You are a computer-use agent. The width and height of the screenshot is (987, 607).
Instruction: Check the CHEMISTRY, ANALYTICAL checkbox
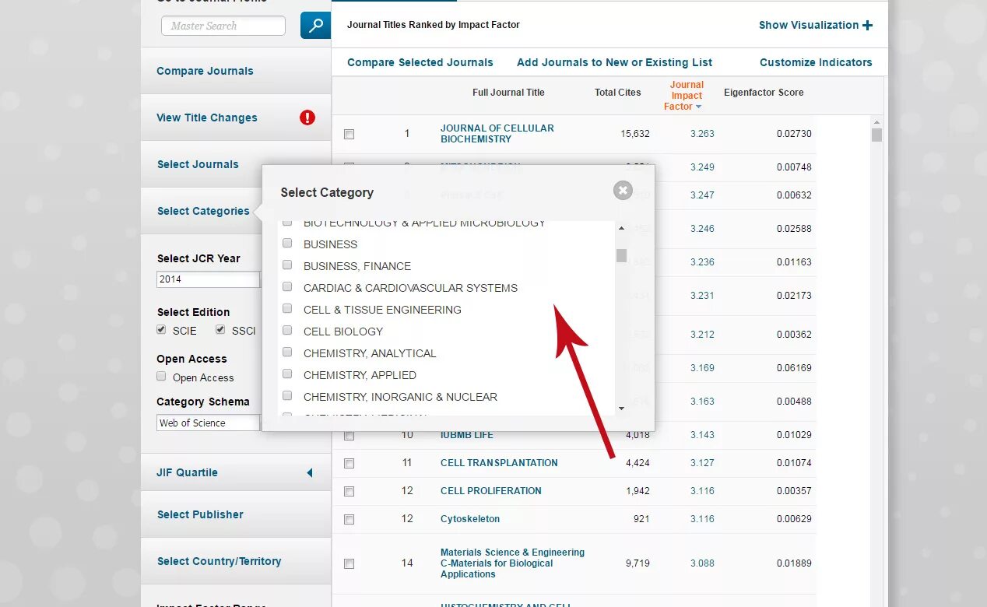[287, 353]
